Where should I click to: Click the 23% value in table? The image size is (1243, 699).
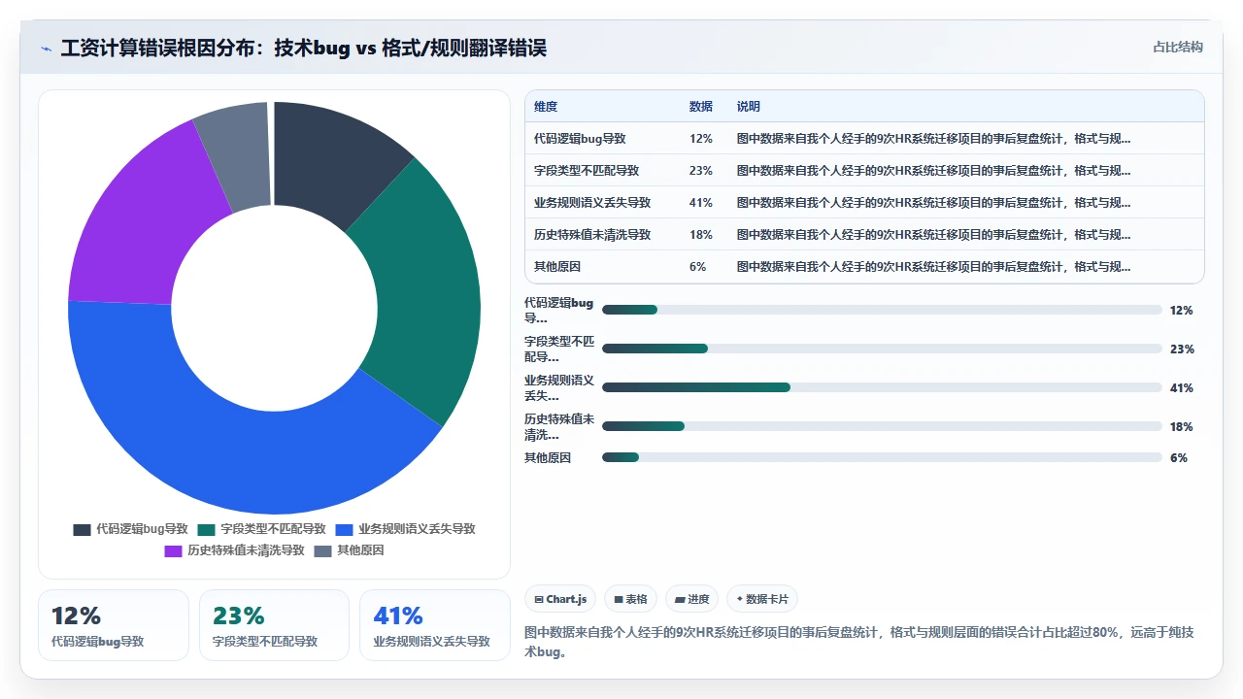point(701,171)
